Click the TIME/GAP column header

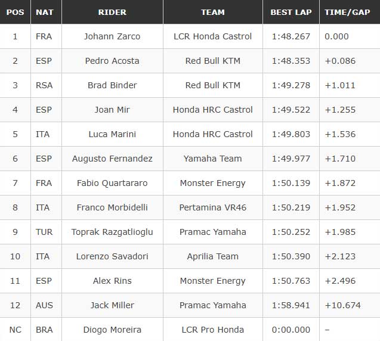click(347, 12)
